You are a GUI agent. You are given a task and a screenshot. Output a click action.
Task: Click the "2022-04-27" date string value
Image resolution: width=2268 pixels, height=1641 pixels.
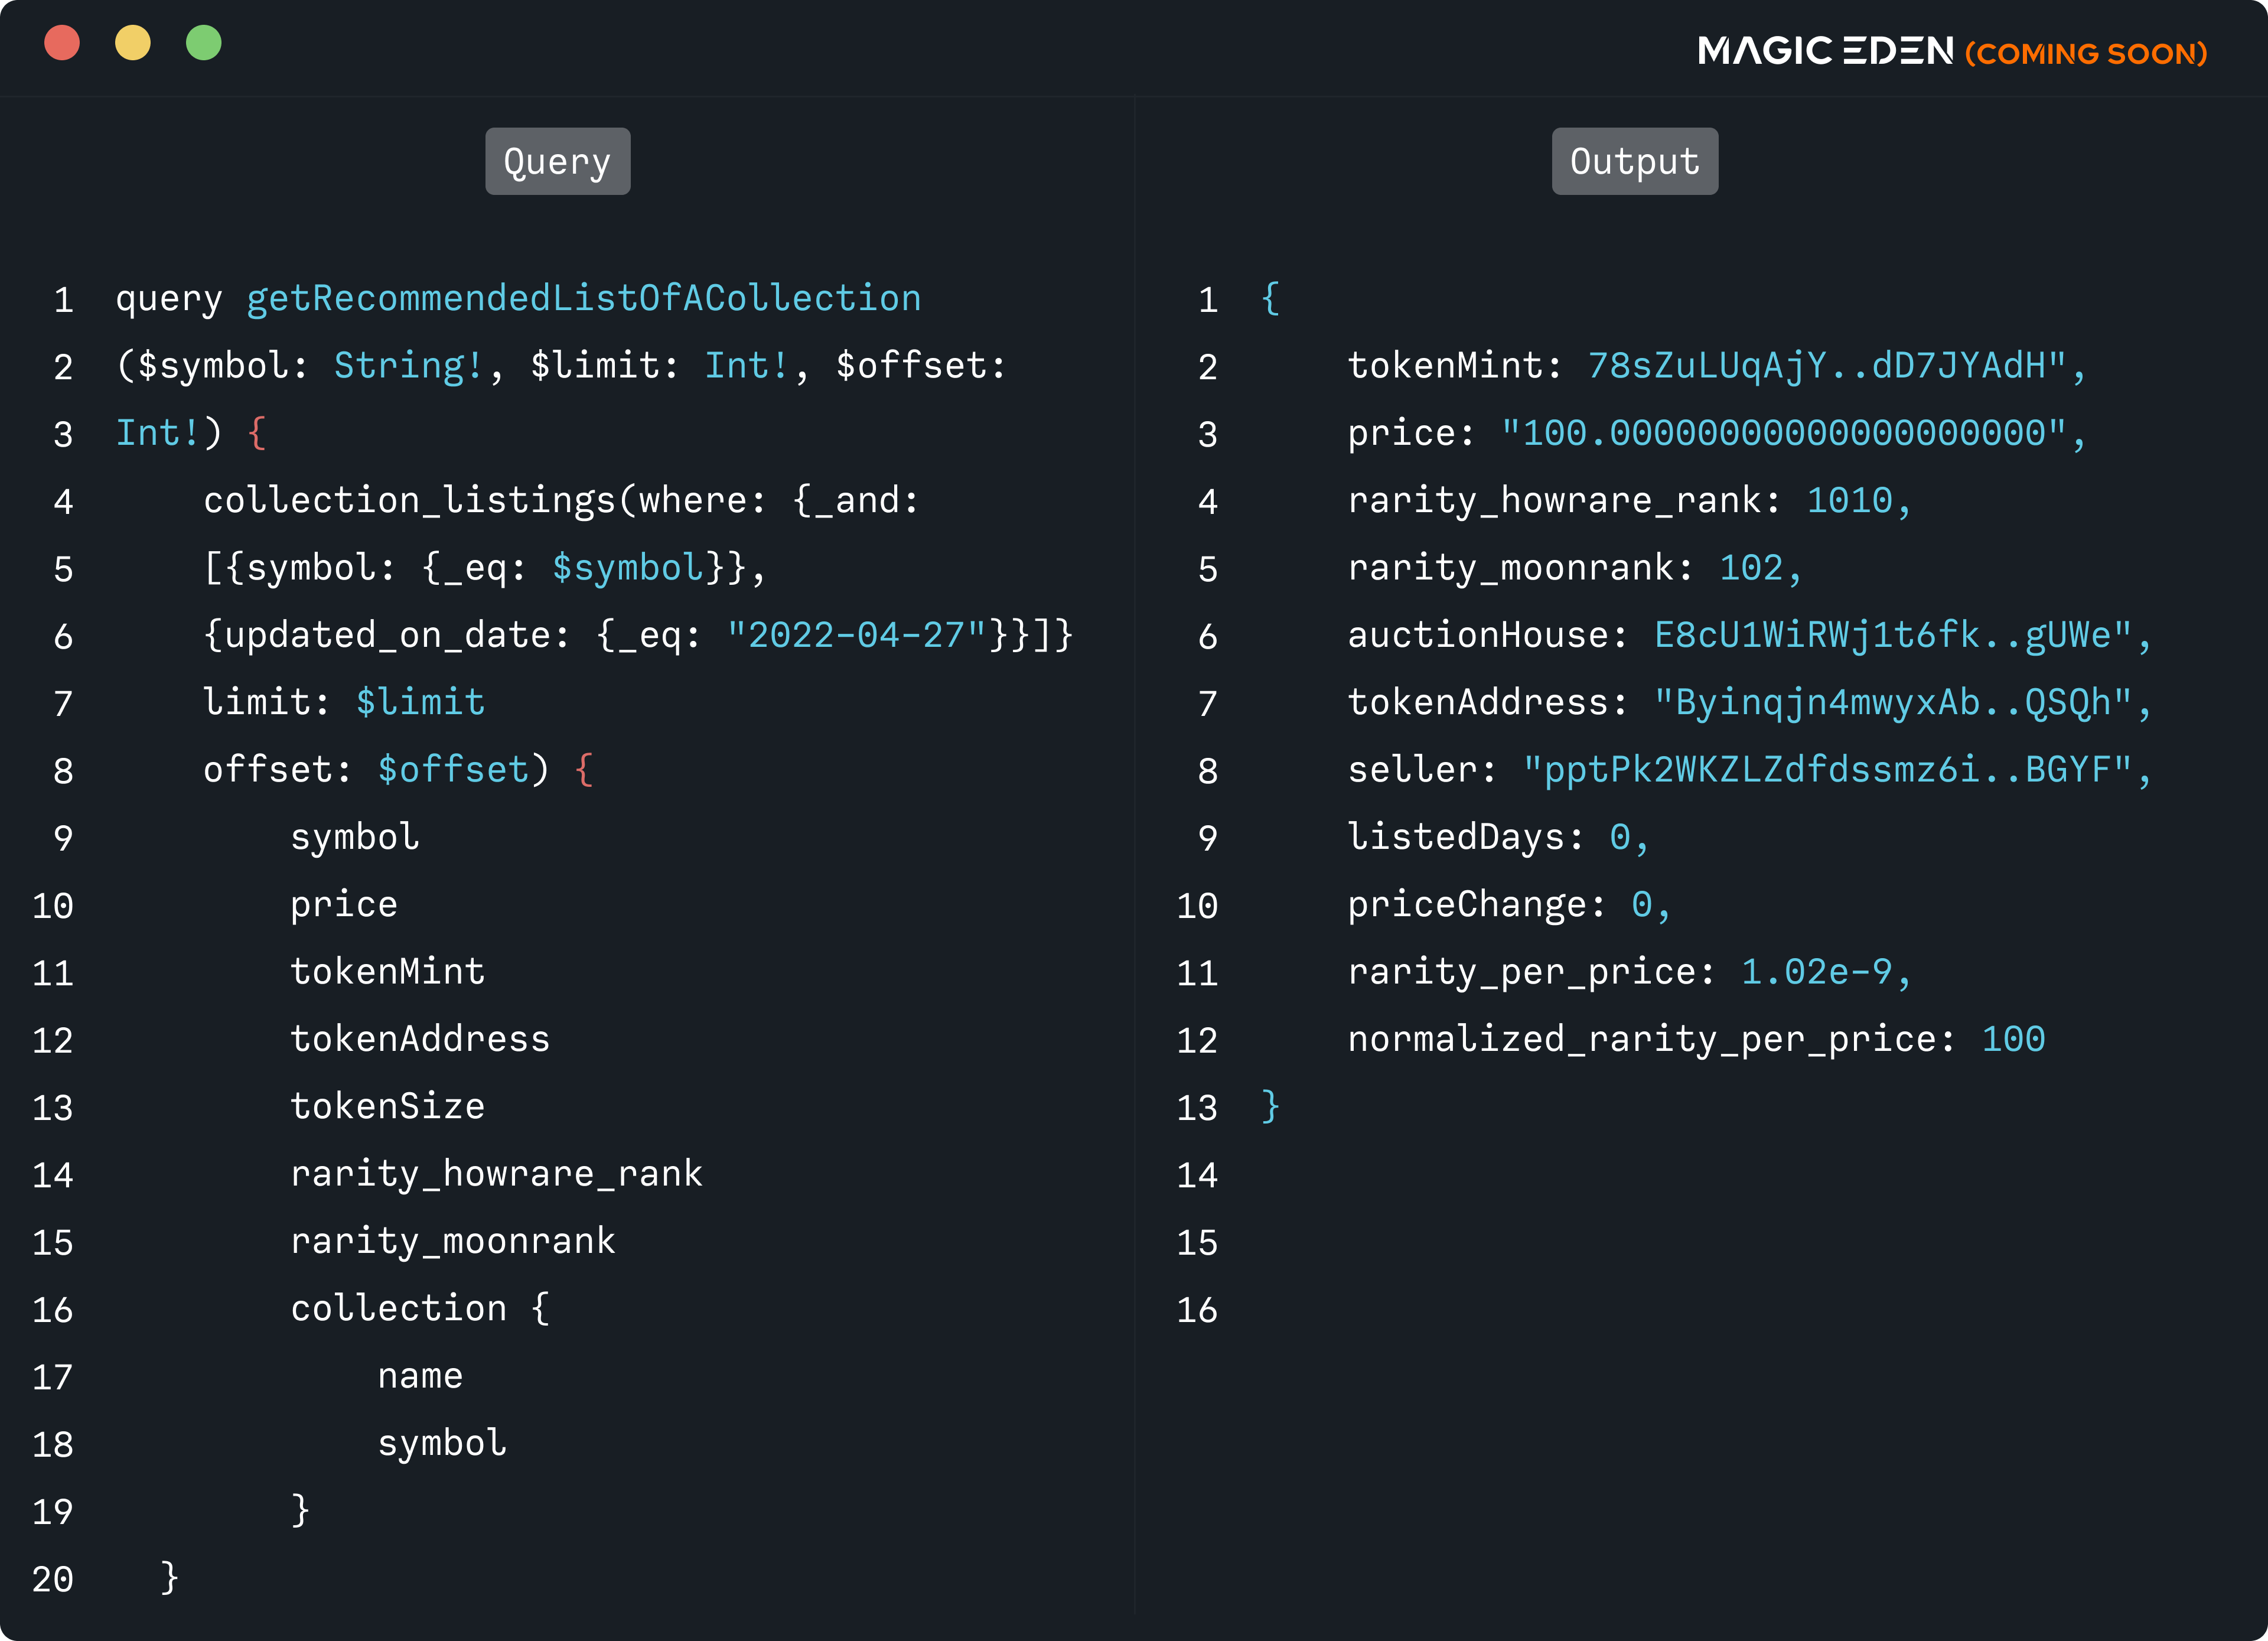point(856,635)
